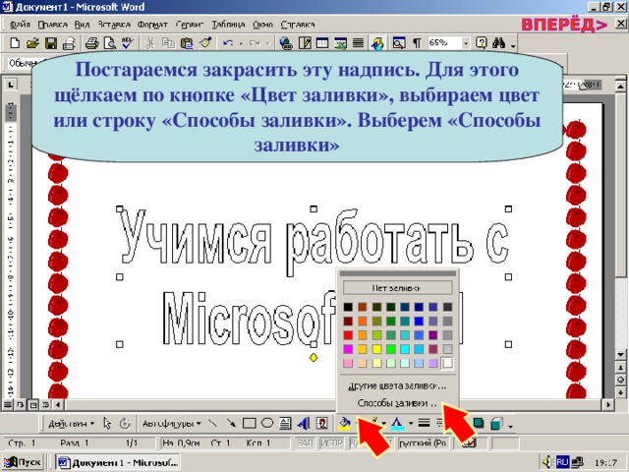Open 3-D effects button
The height and width of the screenshot is (472, 629).
tap(496, 424)
